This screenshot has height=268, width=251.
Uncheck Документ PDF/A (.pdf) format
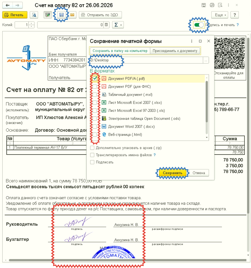click(95, 78)
